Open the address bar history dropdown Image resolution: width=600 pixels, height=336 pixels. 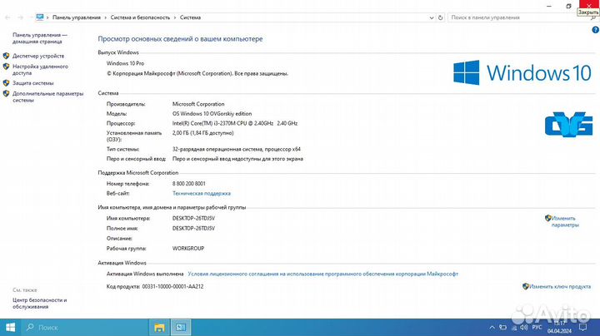[432, 17]
